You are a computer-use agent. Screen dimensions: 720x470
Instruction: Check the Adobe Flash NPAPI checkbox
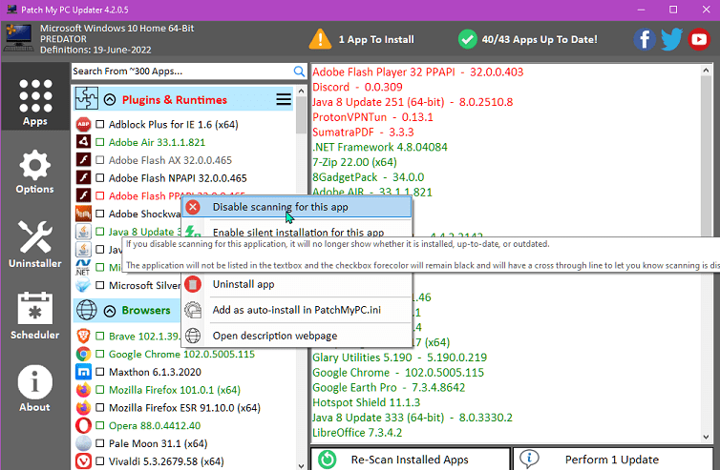click(x=99, y=178)
